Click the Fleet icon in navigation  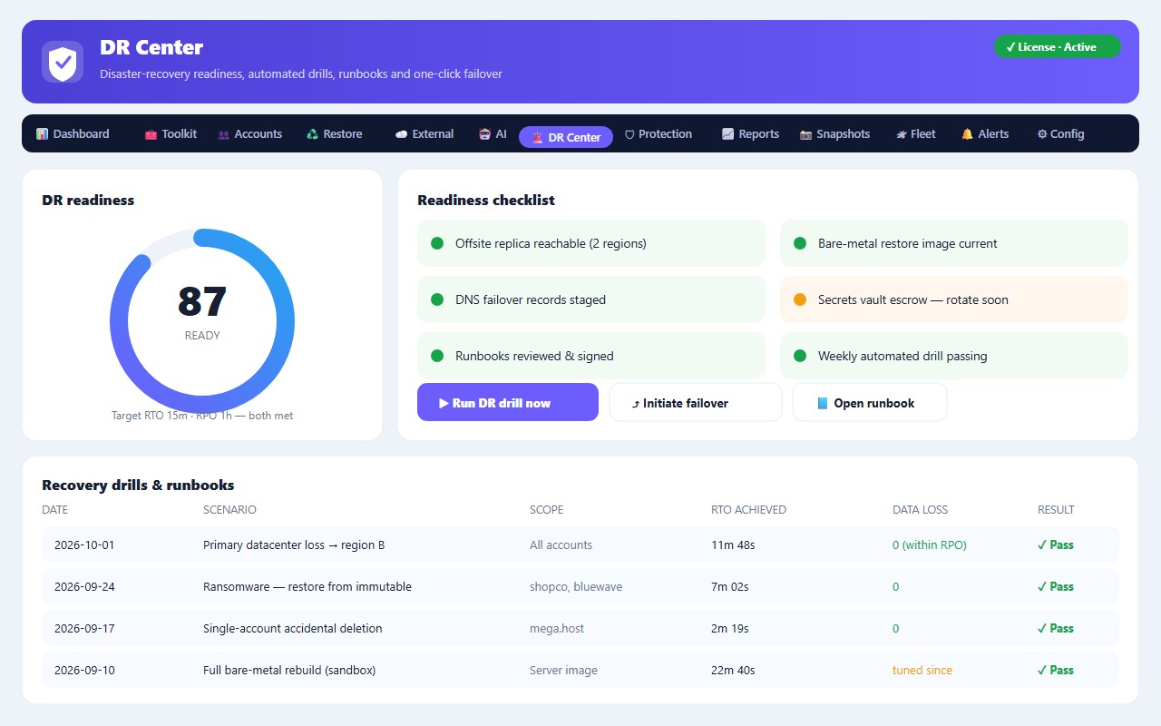tap(902, 134)
